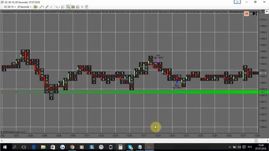Click the small square icon beside dropdown

click(x=263, y=11)
